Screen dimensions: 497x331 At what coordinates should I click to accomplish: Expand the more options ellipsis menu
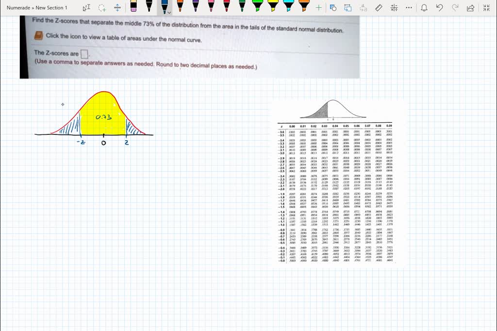tap(408, 8)
